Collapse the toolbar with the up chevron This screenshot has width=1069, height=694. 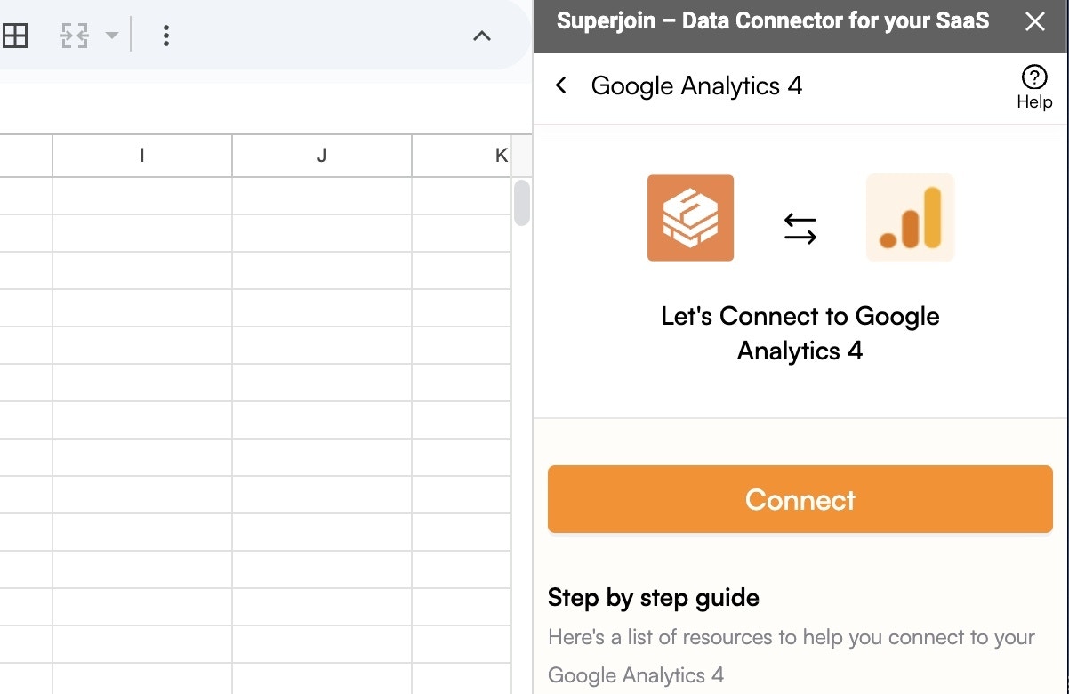coord(481,36)
